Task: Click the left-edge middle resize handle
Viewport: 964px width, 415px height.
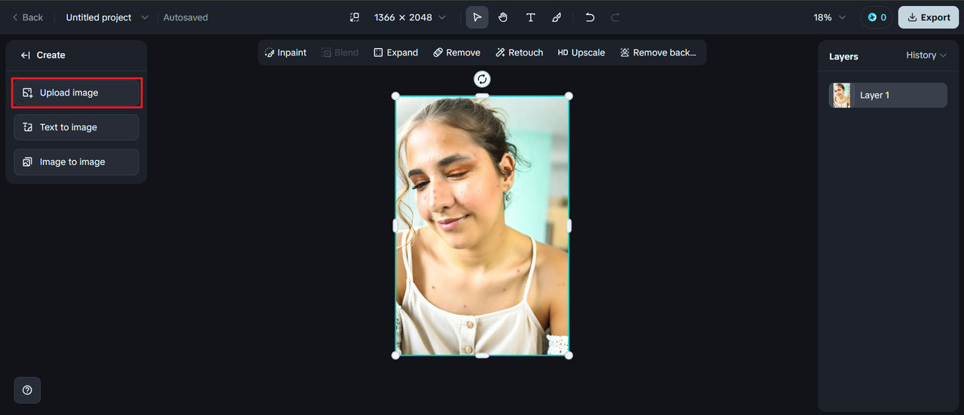Action: (395, 226)
